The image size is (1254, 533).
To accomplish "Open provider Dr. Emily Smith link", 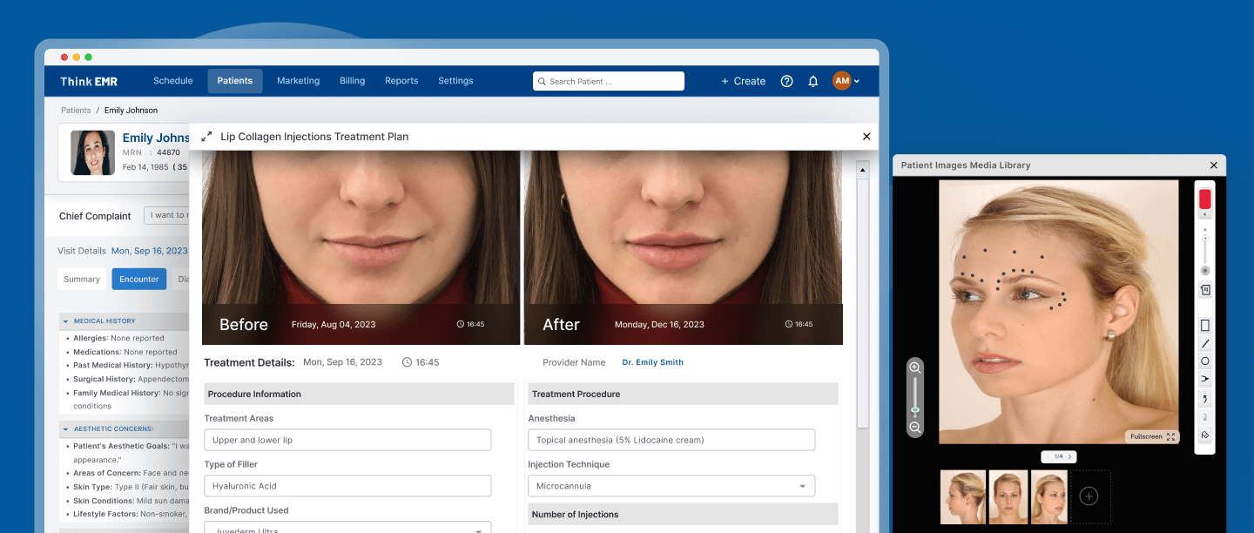I will 653,362.
